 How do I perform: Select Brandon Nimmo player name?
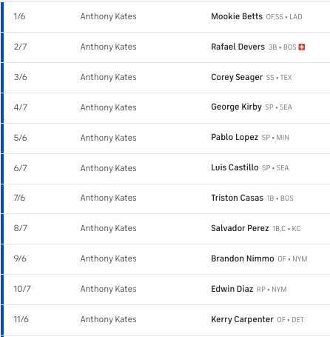tap(243, 258)
